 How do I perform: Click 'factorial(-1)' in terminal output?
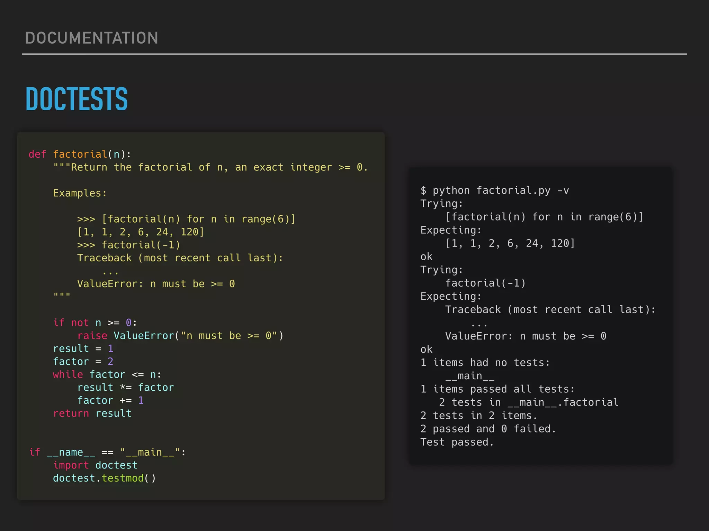(485, 283)
